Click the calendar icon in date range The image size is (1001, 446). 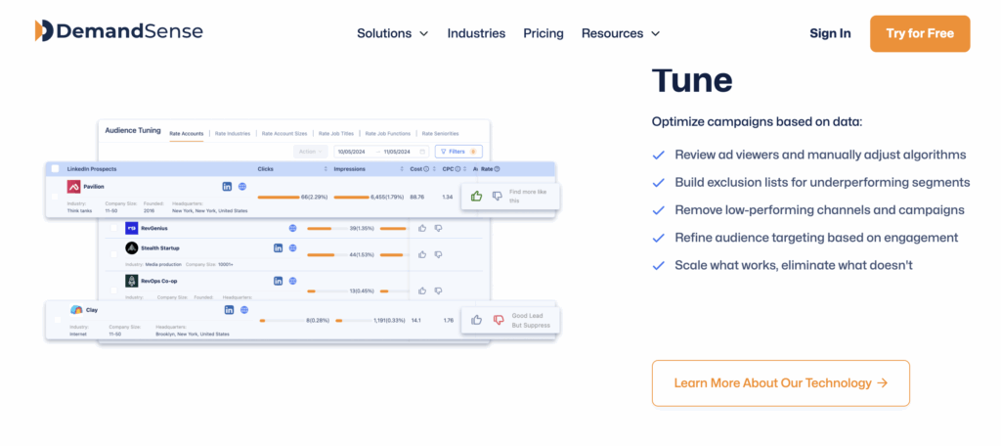coord(422,152)
